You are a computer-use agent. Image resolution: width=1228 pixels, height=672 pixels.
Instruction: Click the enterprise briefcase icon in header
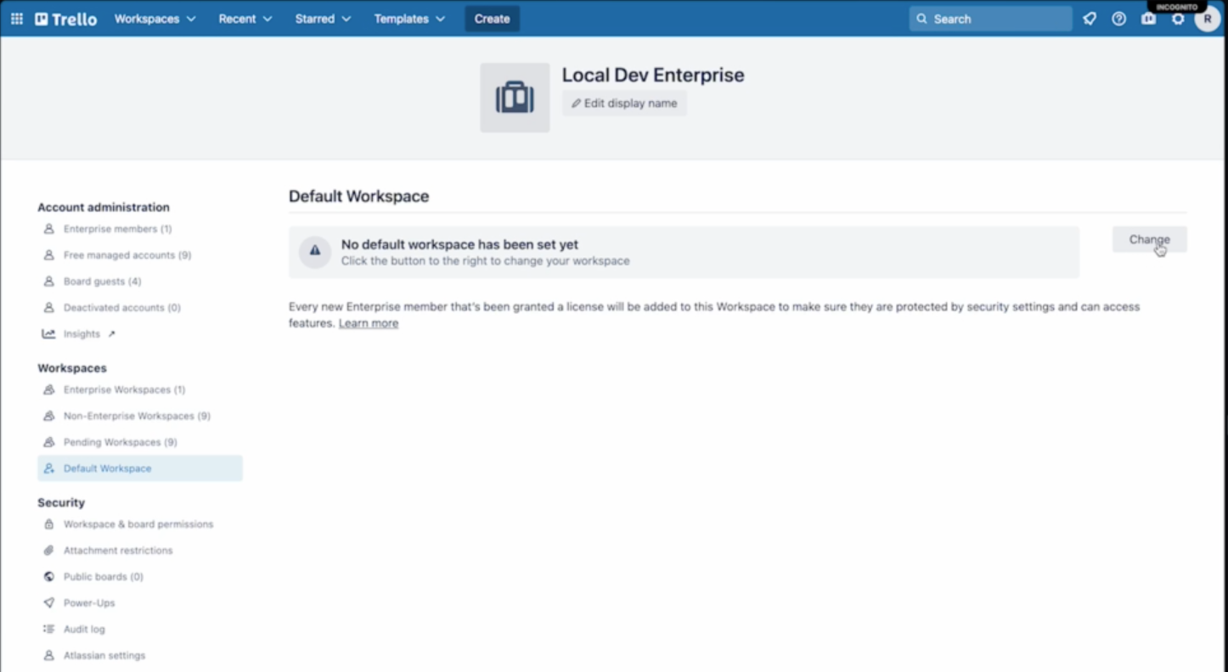point(1148,19)
